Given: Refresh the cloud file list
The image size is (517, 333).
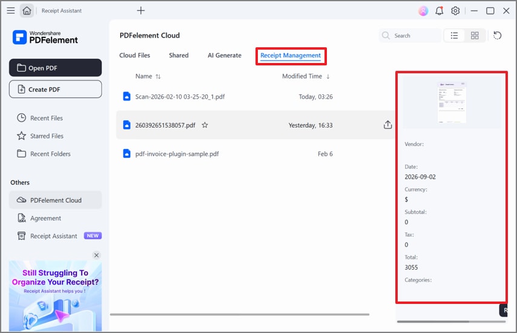Looking at the screenshot, I should (497, 35).
